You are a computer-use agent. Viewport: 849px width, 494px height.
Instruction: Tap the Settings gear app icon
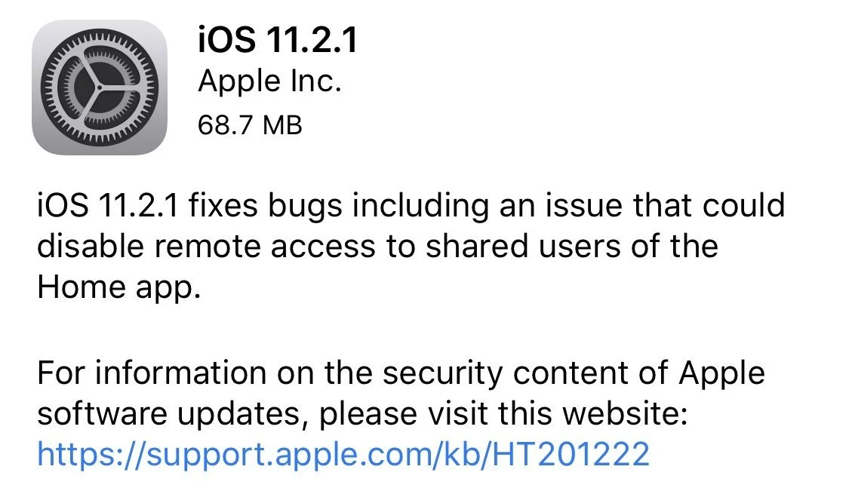coord(100,87)
